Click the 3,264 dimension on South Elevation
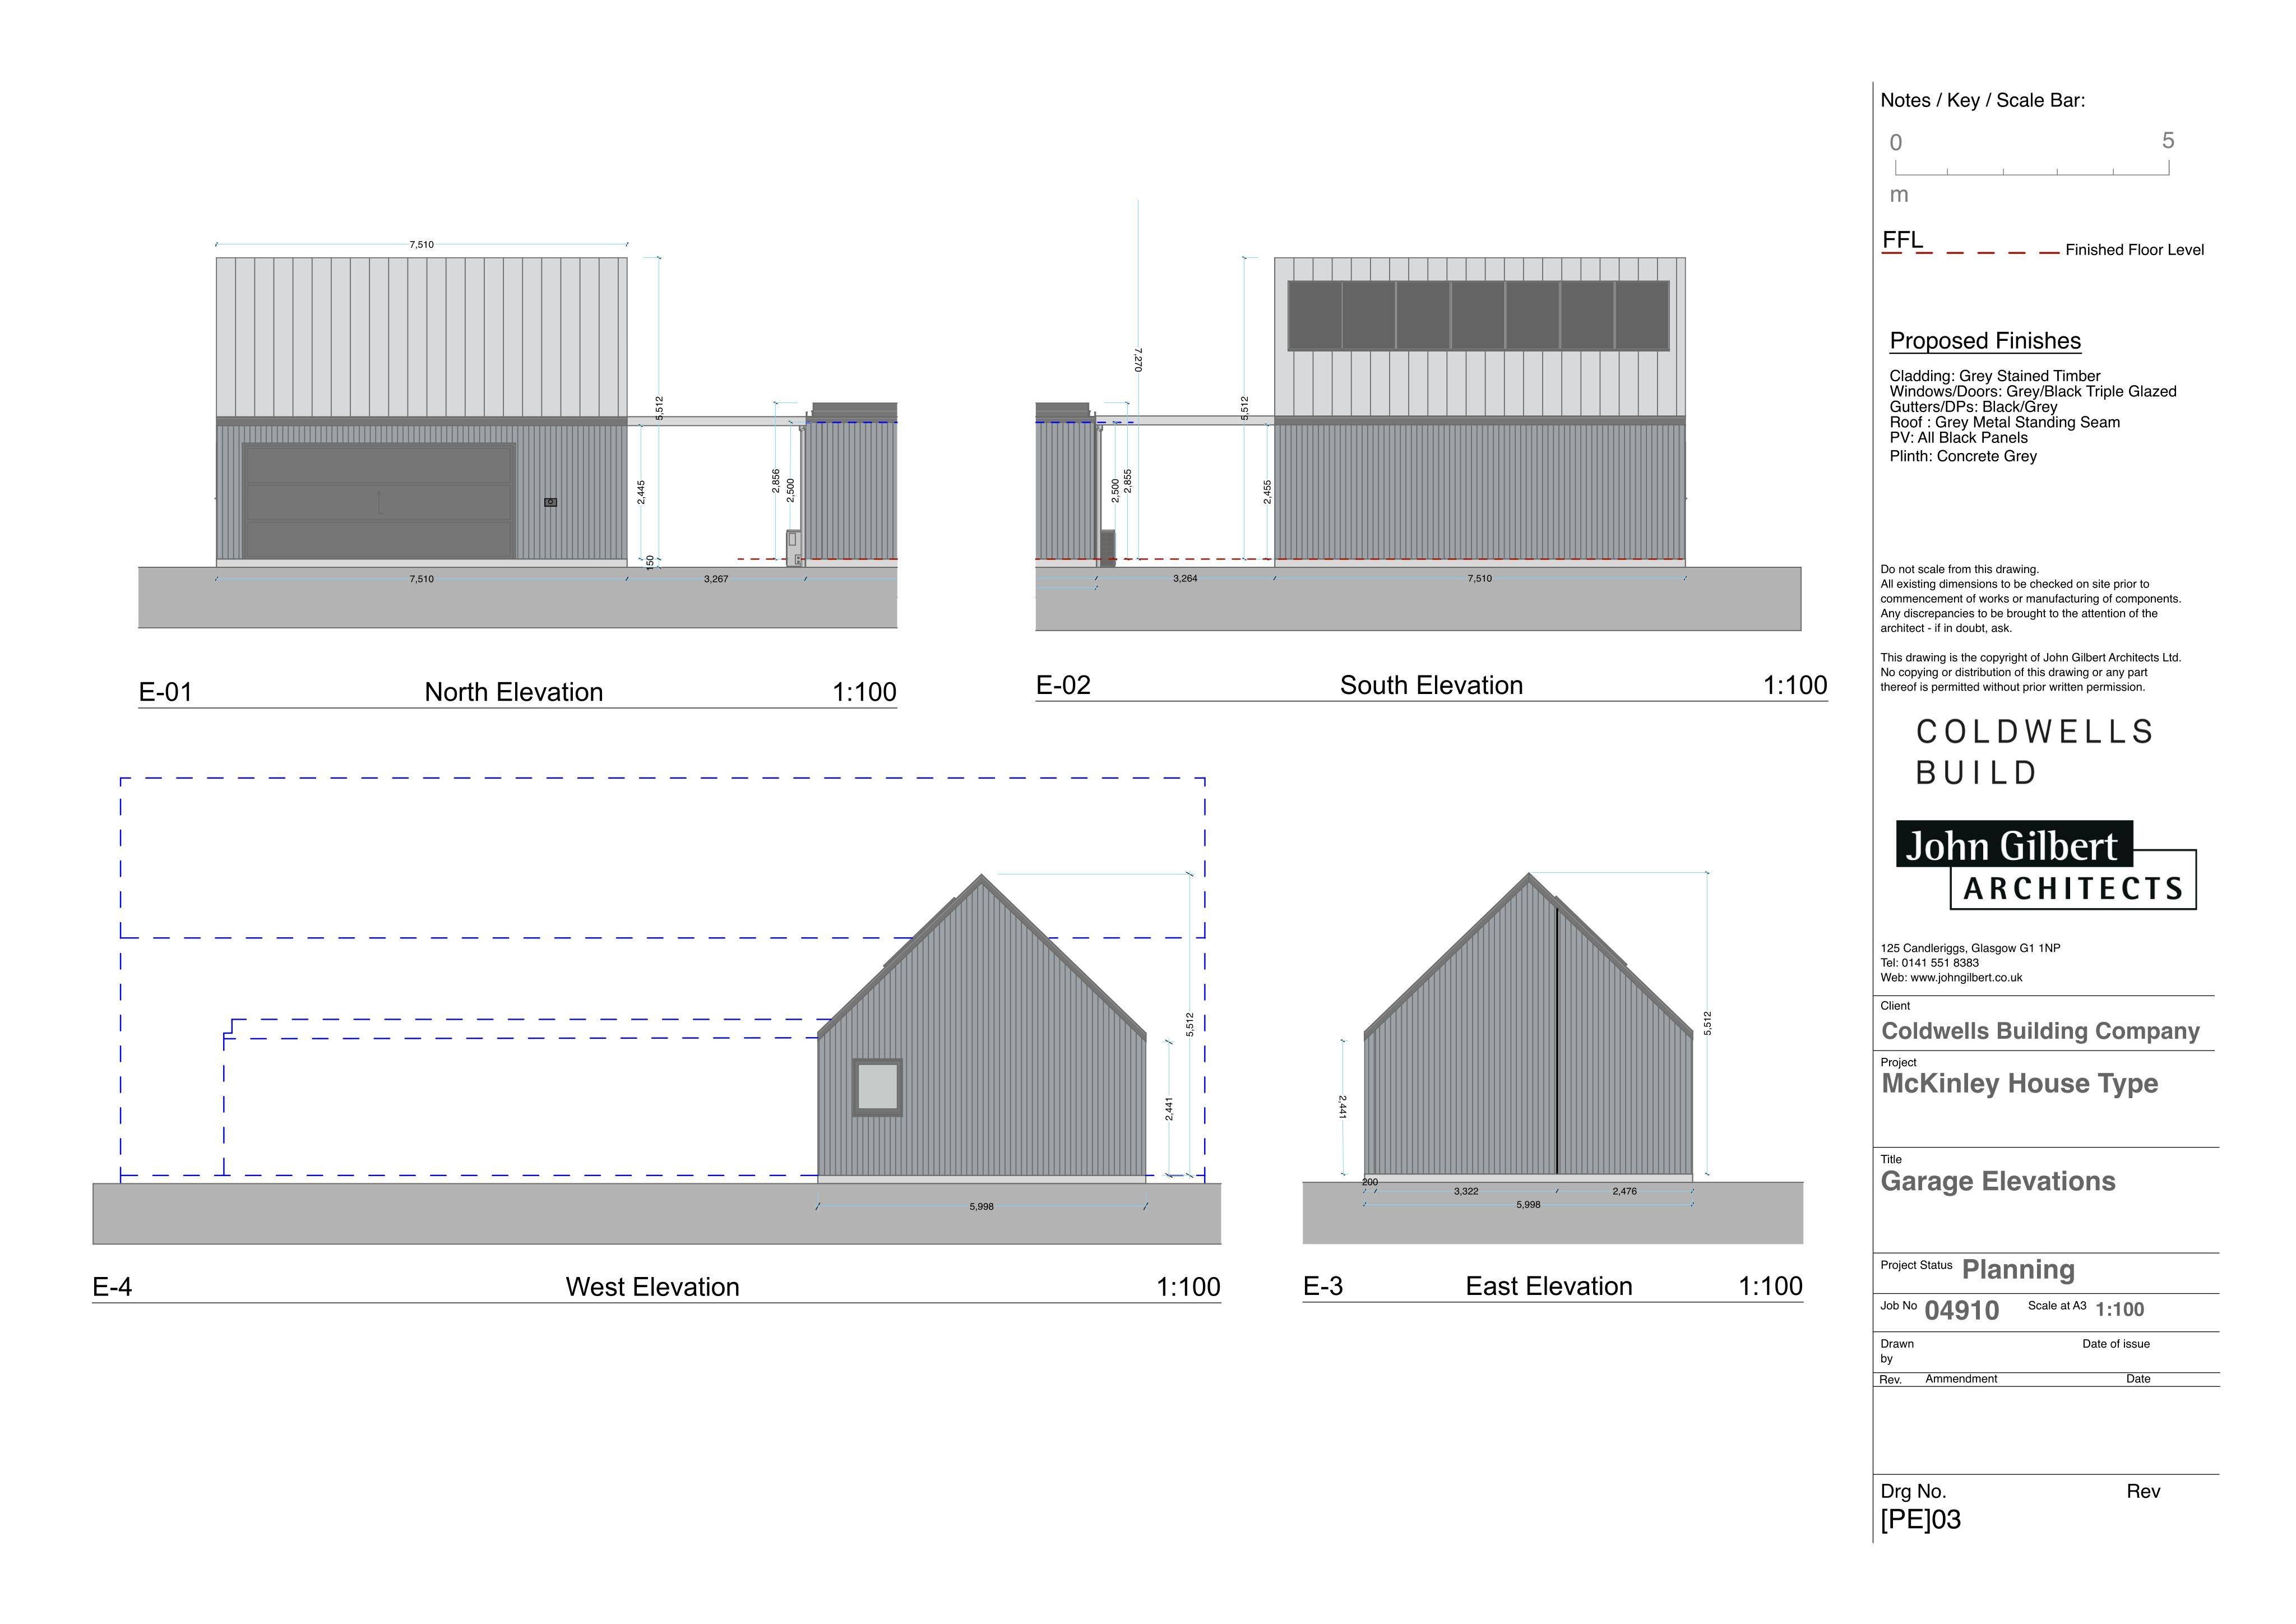This screenshot has height=1624, width=2296. 1185,578
